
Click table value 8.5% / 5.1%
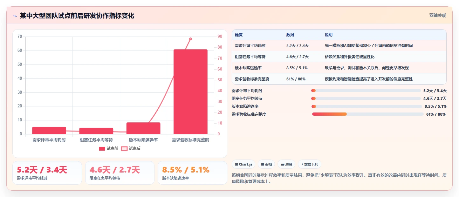point(297,68)
